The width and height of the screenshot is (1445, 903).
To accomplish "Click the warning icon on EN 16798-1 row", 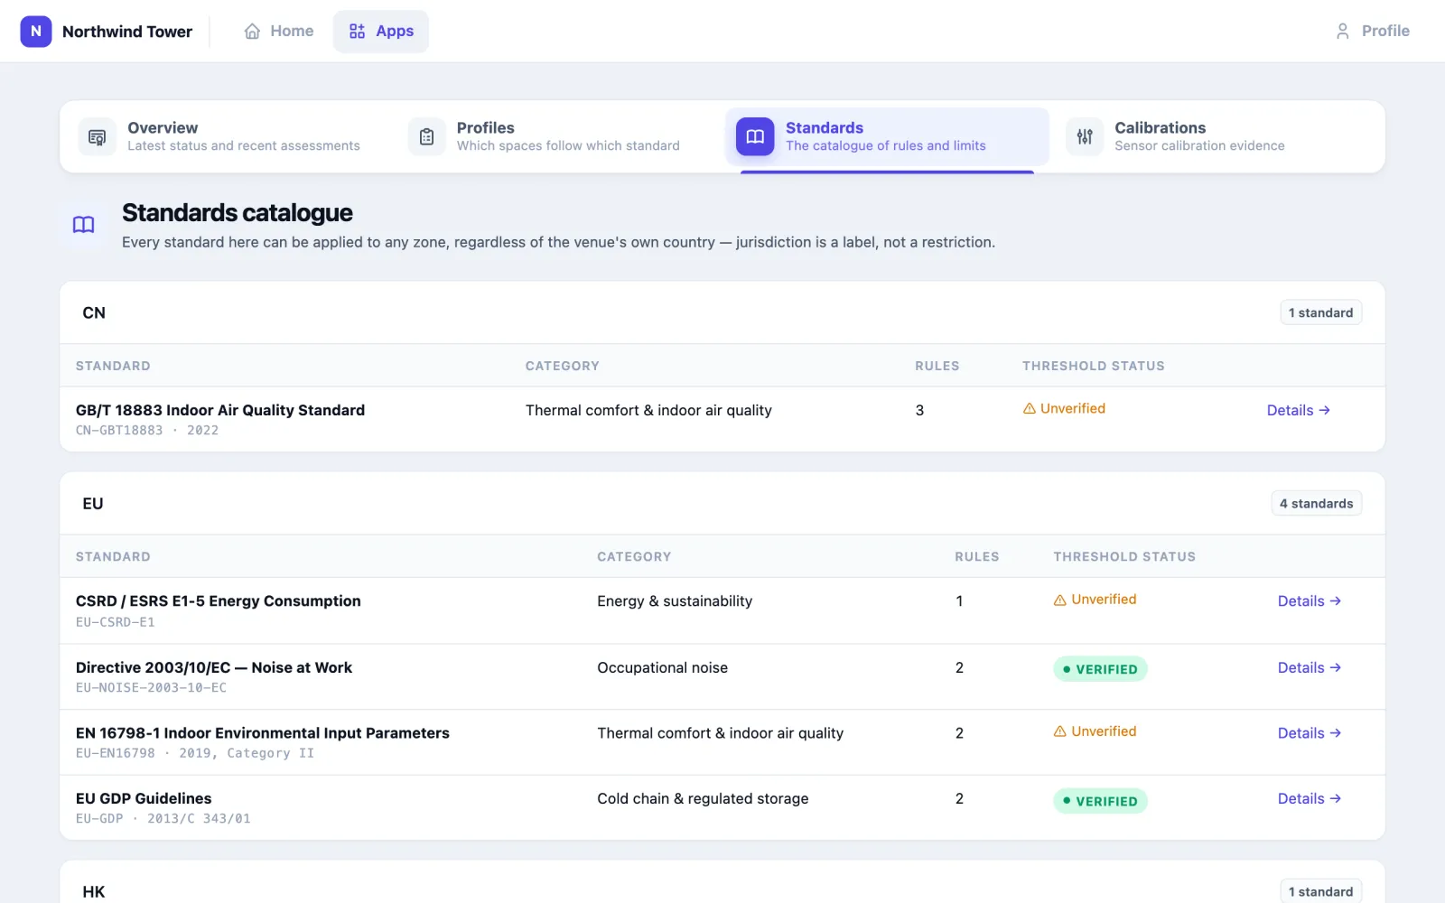I will tap(1059, 732).
